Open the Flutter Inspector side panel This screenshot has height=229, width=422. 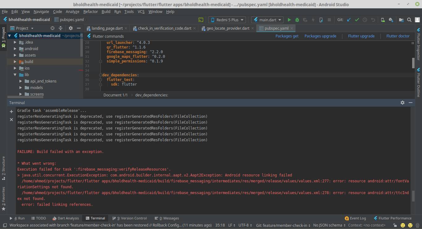tap(418, 44)
